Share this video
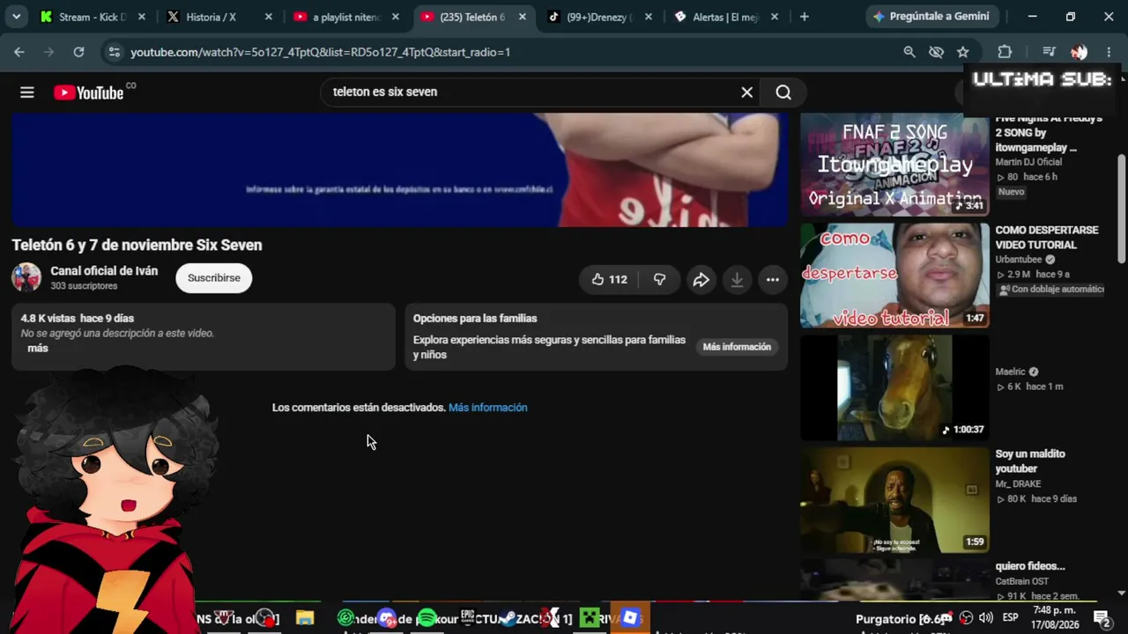Screen dimensions: 1128x634 701,280
